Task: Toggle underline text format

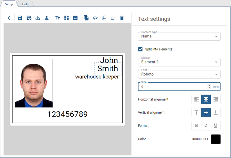Action: [x=215, y=126]
